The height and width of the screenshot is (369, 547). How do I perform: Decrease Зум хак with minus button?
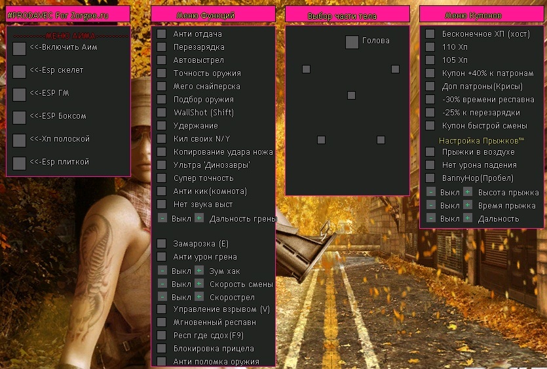tap(162, 271)
